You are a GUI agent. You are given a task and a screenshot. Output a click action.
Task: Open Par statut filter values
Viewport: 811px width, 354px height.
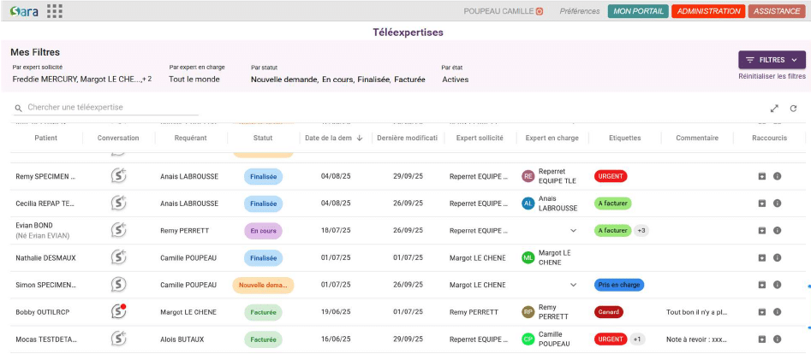coord(337,80)
